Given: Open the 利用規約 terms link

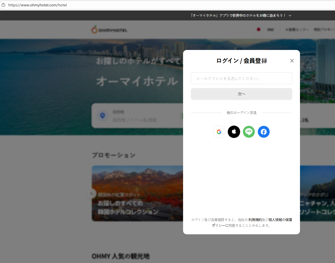Looking at the screenshot, I should pos(255,220).
